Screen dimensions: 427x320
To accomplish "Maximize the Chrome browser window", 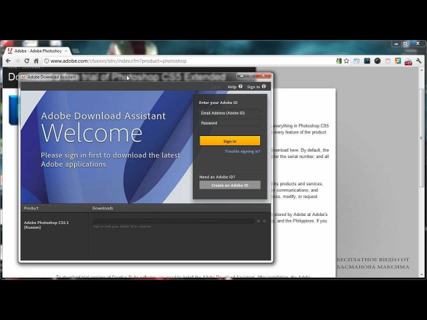I will [x=406, y=43].
